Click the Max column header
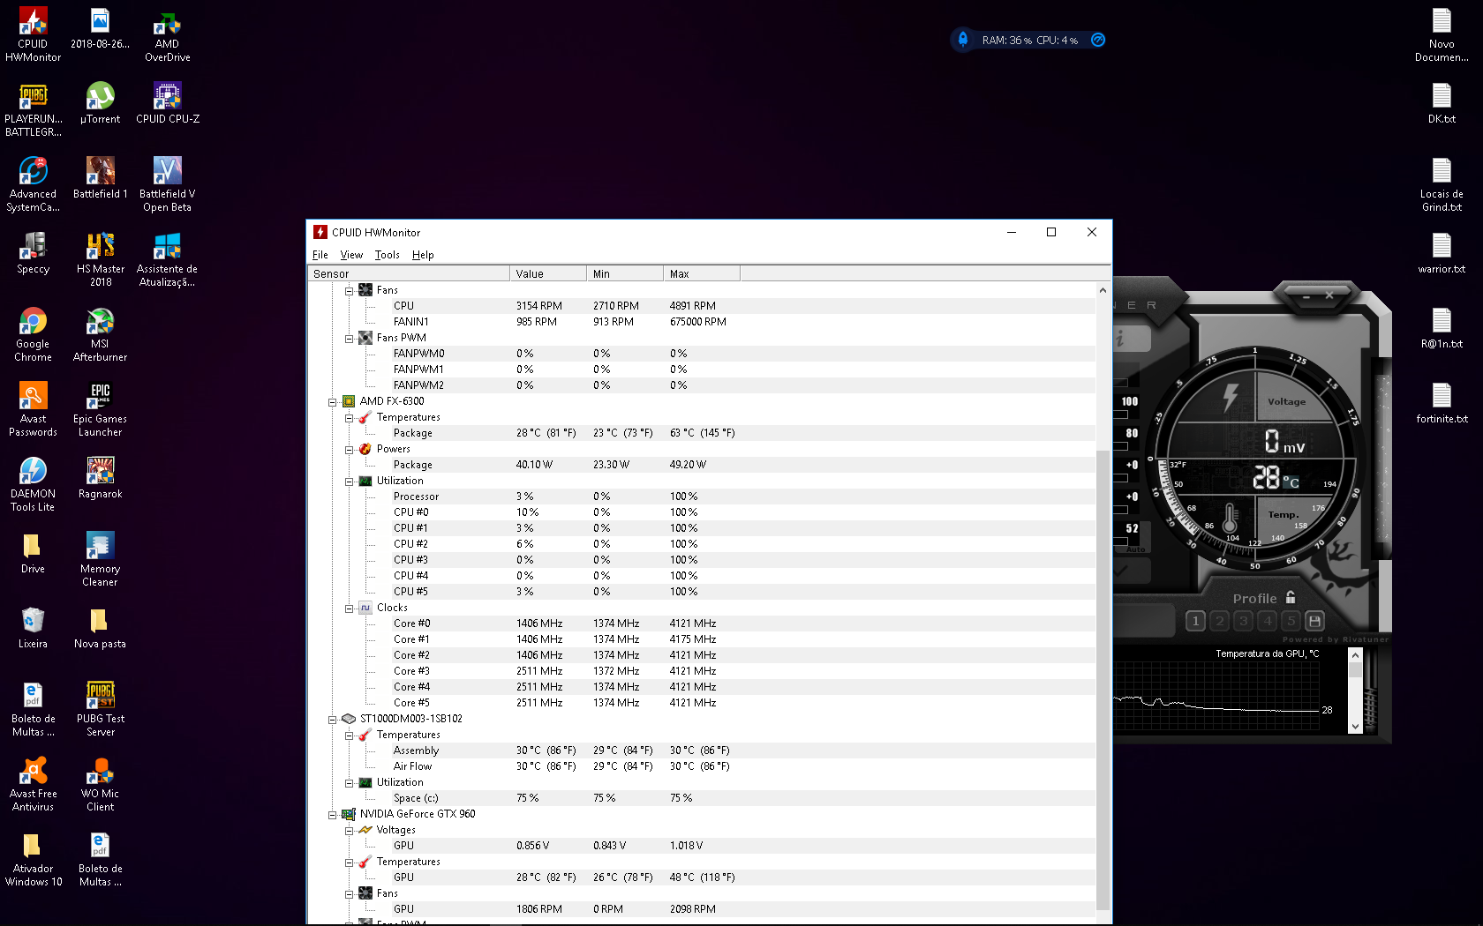The width and height of the screenshot is (1483, 926). (702, 273)
